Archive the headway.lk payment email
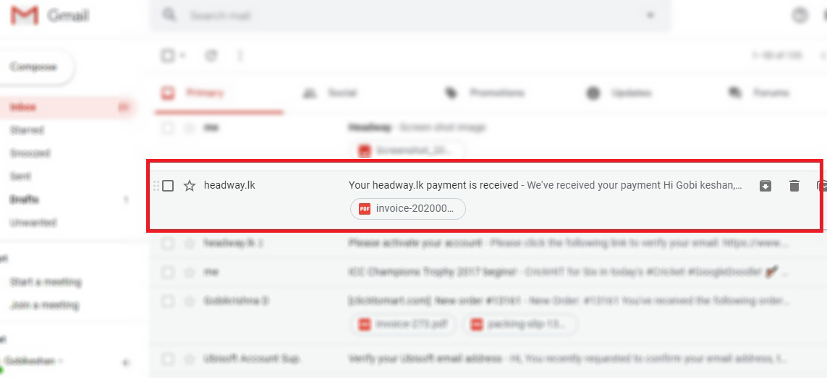The width and height of the screenshot is (827, 378). (x=765, y=186)
